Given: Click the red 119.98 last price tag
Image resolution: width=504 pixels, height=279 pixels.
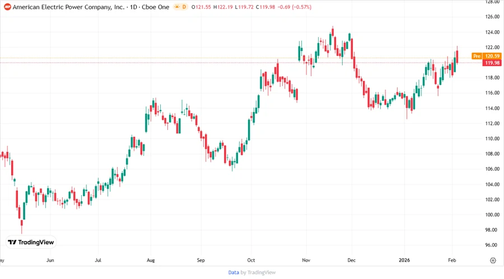Looking at the screenshot, I should [x=492, y=63].
